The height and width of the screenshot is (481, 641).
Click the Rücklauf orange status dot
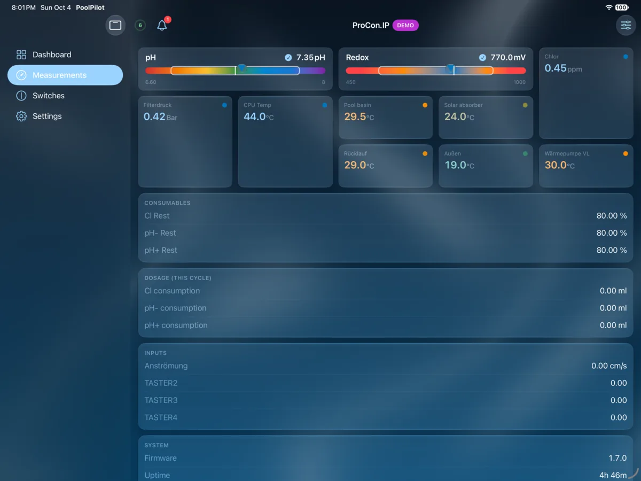(425, 153)
